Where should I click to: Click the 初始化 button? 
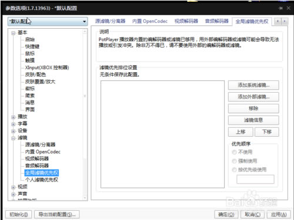tap(19, 215)
